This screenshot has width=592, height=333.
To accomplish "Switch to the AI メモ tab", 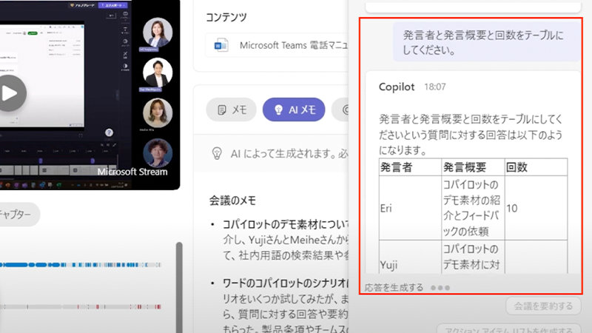I will coord(294,110).
